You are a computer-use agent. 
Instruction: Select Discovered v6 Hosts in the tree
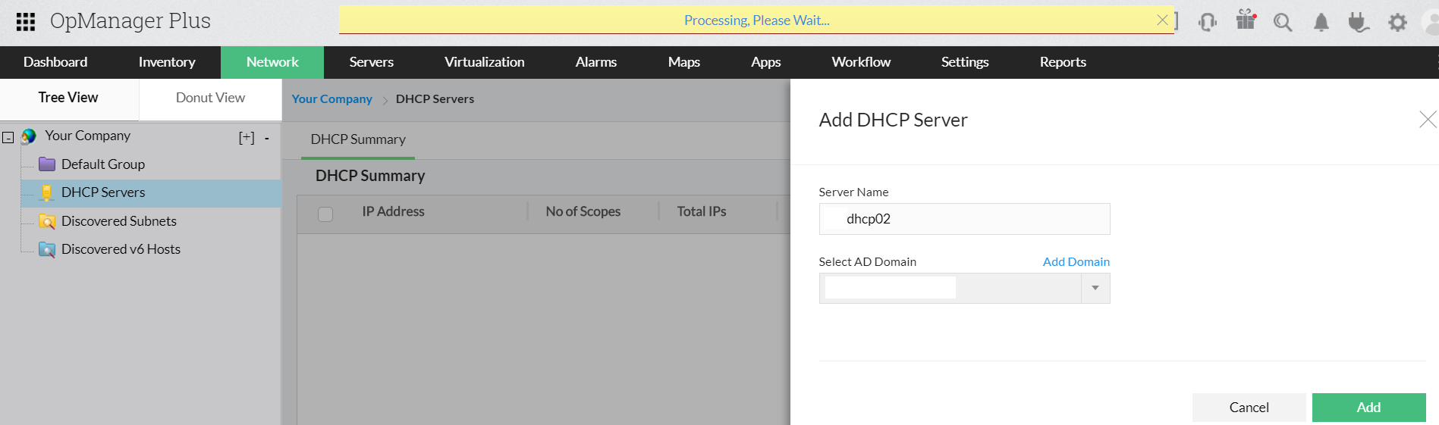click(121, 249)
